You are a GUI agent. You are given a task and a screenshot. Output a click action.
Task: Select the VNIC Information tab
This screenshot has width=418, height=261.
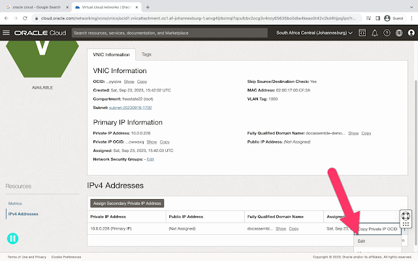111,55
